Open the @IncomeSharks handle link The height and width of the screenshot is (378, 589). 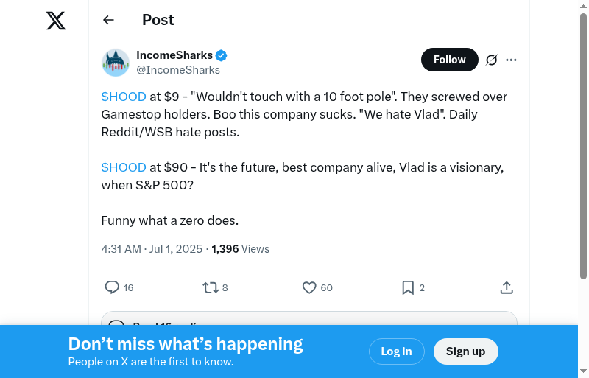click(178, 70)
